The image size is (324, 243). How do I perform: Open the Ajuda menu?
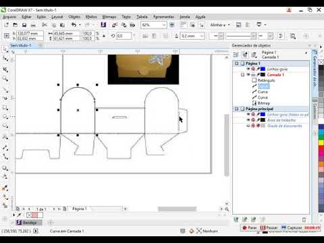click(x=200, y=17)
